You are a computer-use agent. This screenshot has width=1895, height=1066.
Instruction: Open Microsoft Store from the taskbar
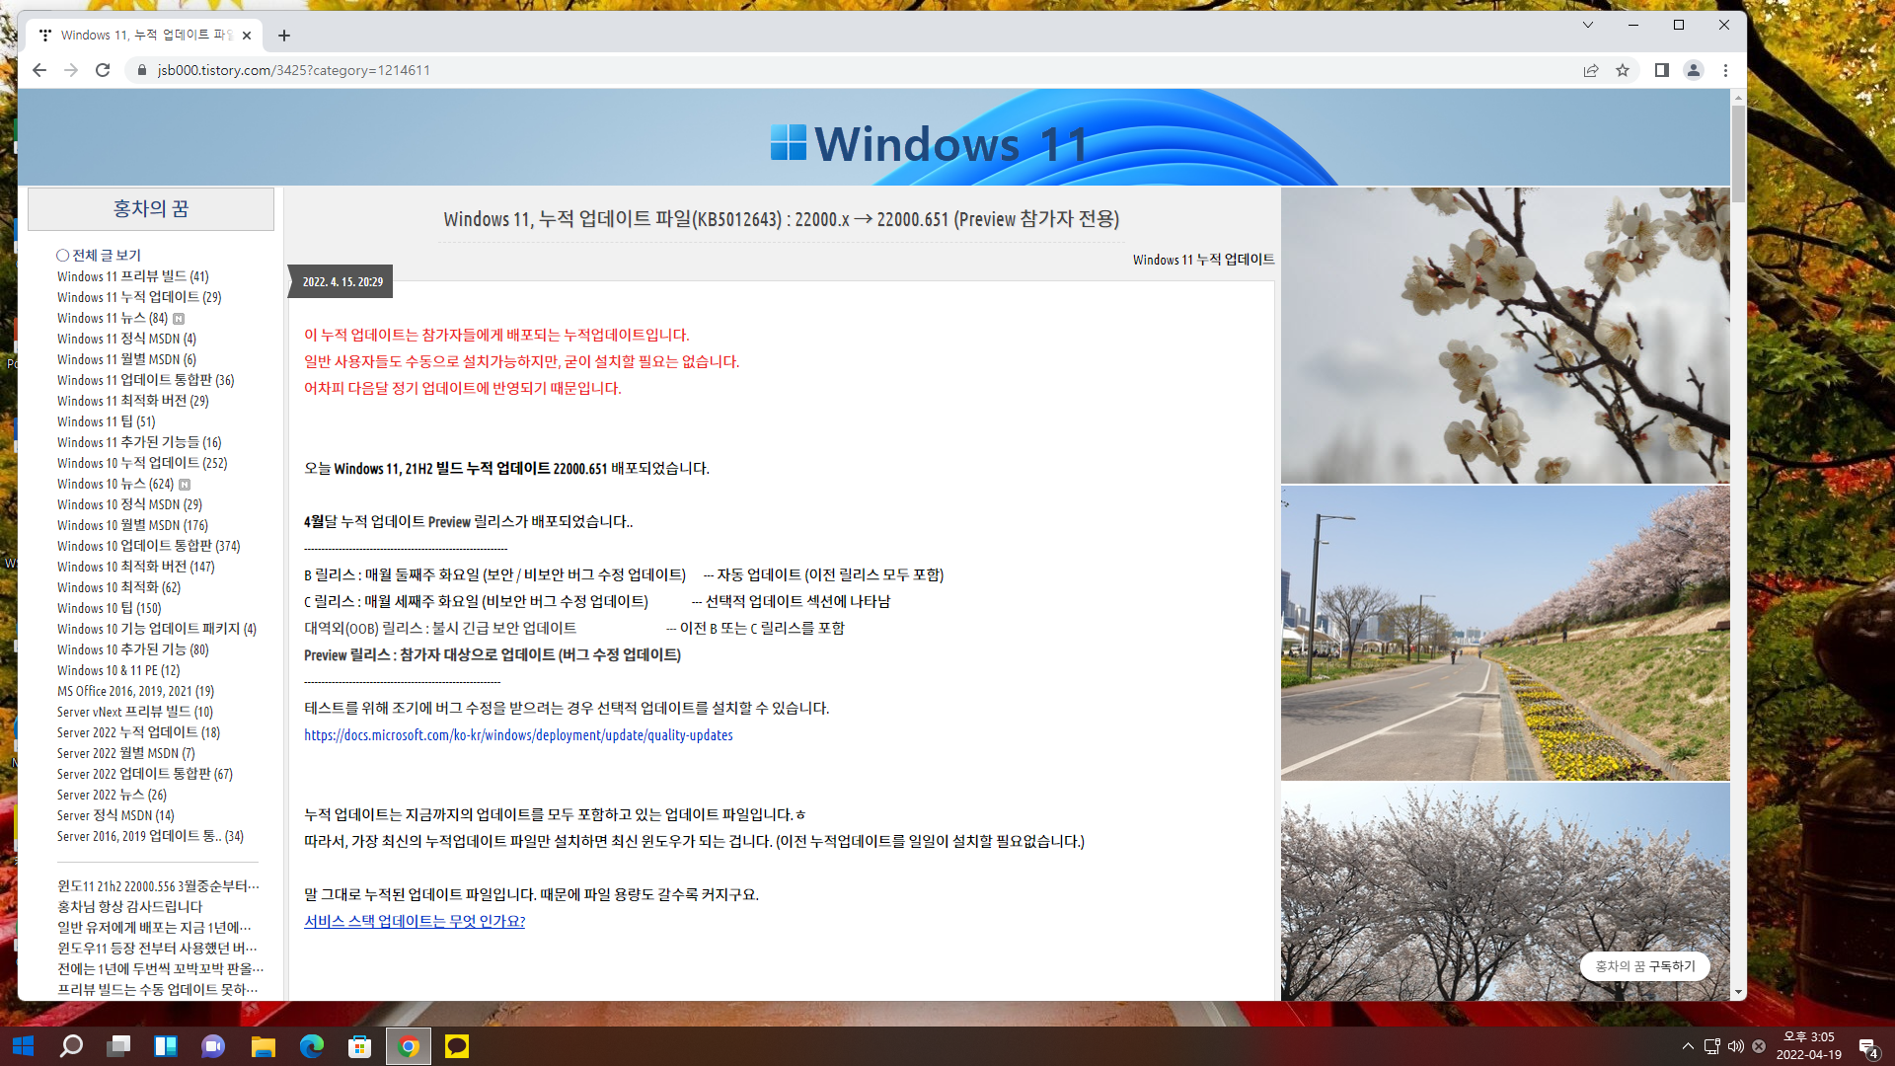click(x=359, y=1046)
